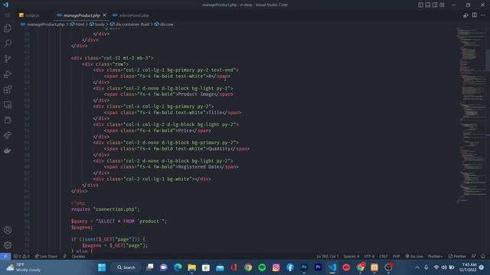Open the Explorer view in activity bar
Screen dimensions: 490x275
pyautogui.click(x=8, y=28)
